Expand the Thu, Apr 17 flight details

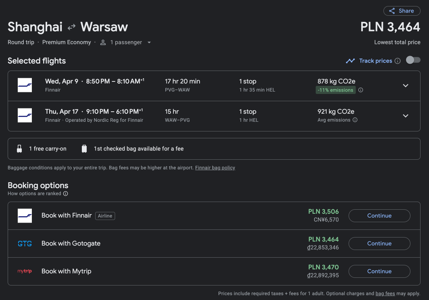tap(406, 116)
